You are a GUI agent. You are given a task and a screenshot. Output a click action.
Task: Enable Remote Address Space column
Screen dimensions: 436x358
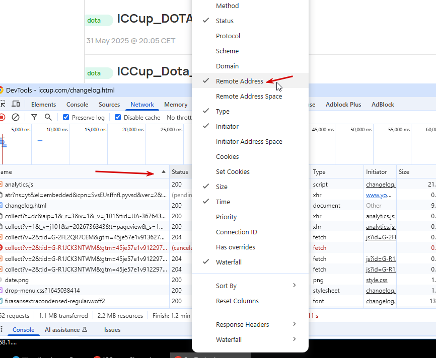(x=250, y=96)
